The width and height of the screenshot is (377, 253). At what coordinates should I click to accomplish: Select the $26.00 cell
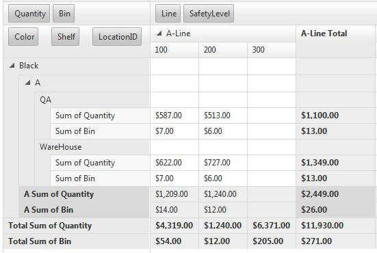[x=335, y=210]
